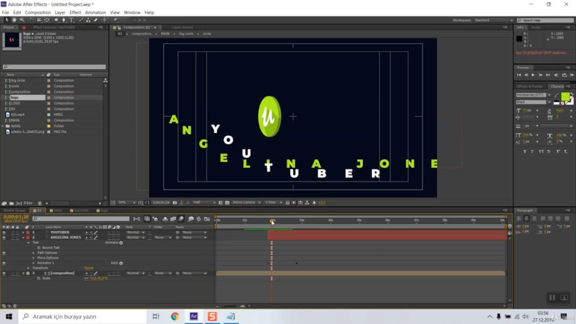
Task: Jump to first frame in Preview panel
Action: point(519,75)
